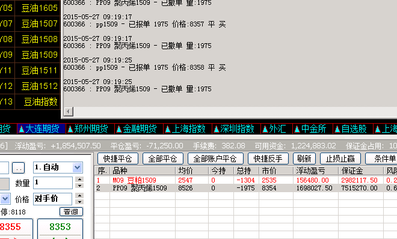Open the 上海指数 tab
Screen dimensions: 397x239
(188, 129)
